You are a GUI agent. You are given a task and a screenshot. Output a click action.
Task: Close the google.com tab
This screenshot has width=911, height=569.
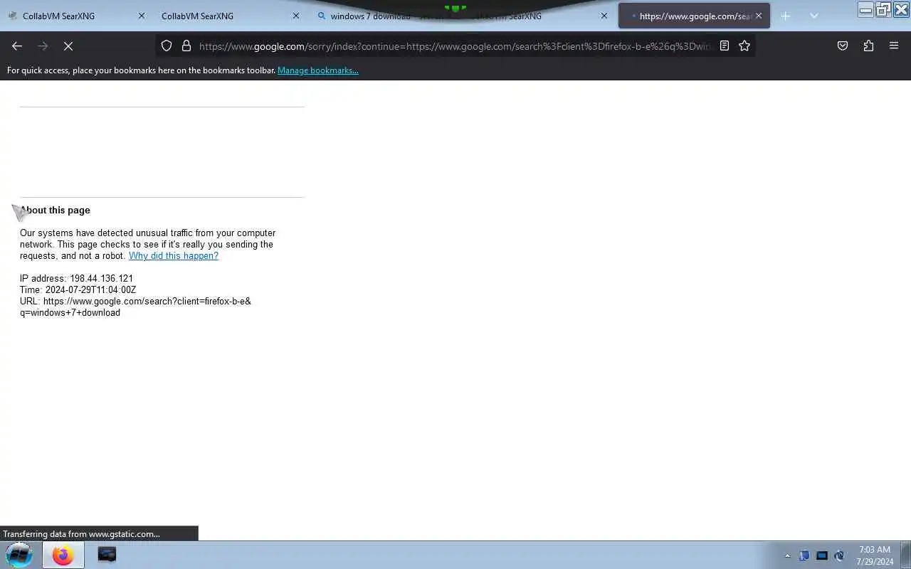point(759,16)
